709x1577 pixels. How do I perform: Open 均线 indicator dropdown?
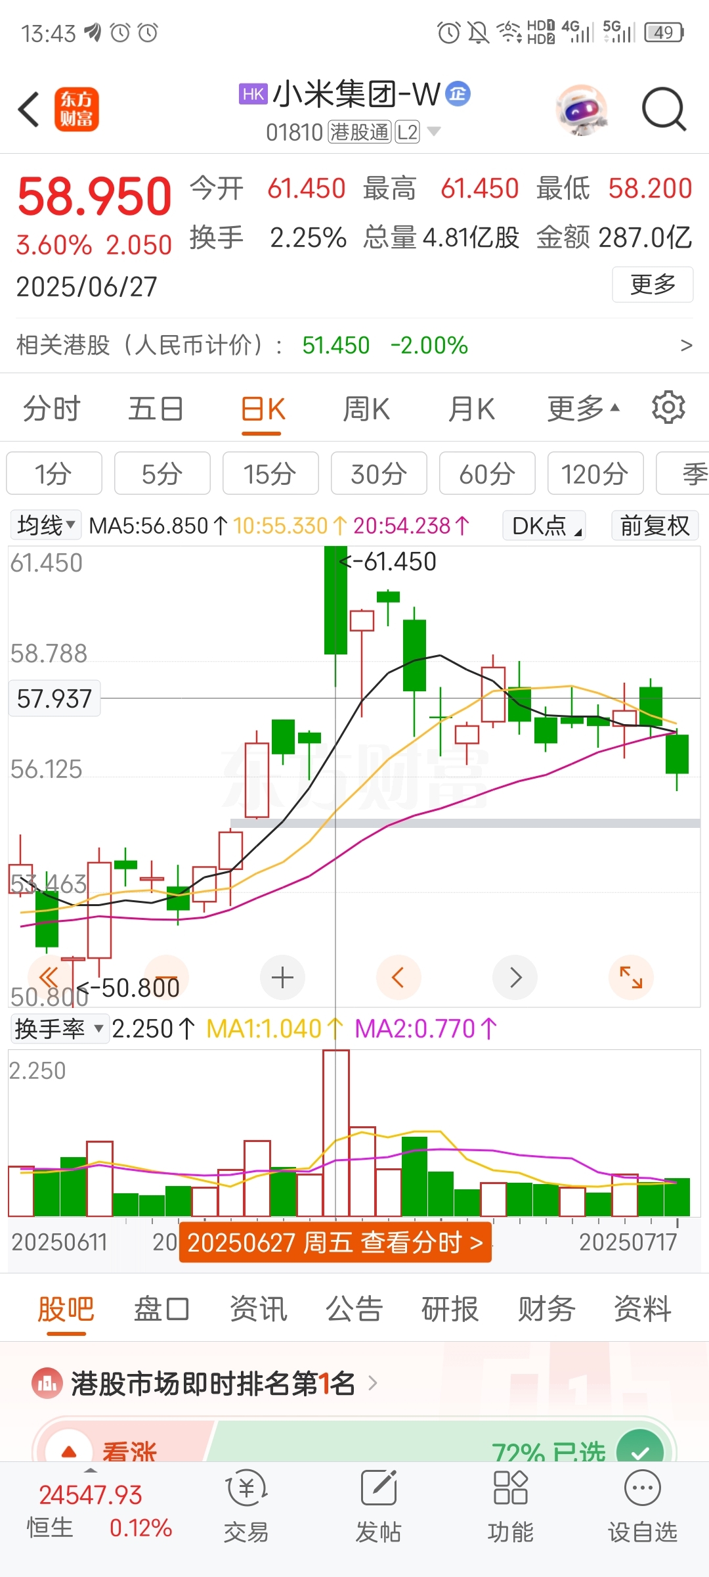tap(46, 525)
